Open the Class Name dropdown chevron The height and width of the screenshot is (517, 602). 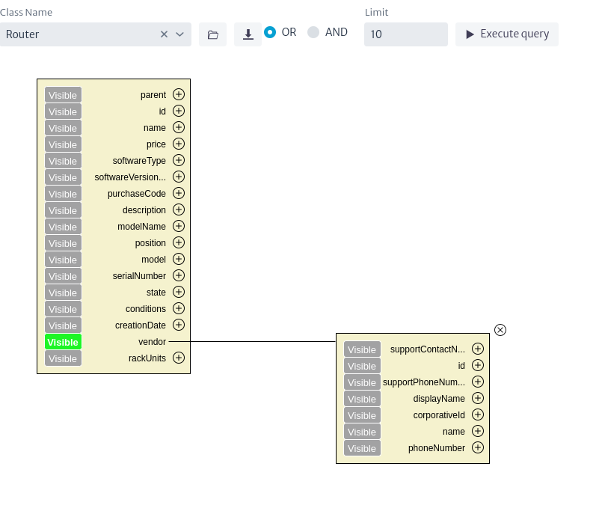pyautogui.click(x=179, y=34)
